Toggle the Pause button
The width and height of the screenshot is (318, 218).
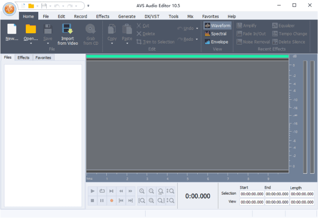click(102, 201)
